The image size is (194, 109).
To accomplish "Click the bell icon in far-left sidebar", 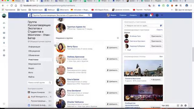I will [x=4, y=43].
